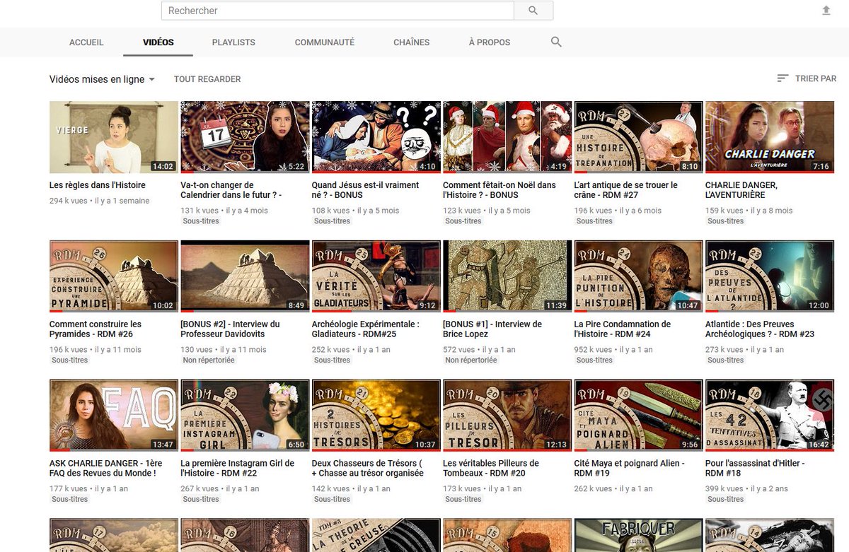Expand the Vidéos mises en ligne dropdown

tap(103, 79)
